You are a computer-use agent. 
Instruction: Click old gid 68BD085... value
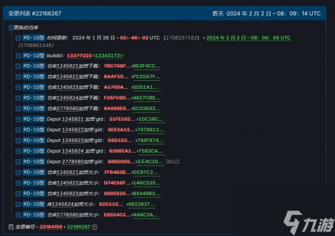(x=121, y=162)
